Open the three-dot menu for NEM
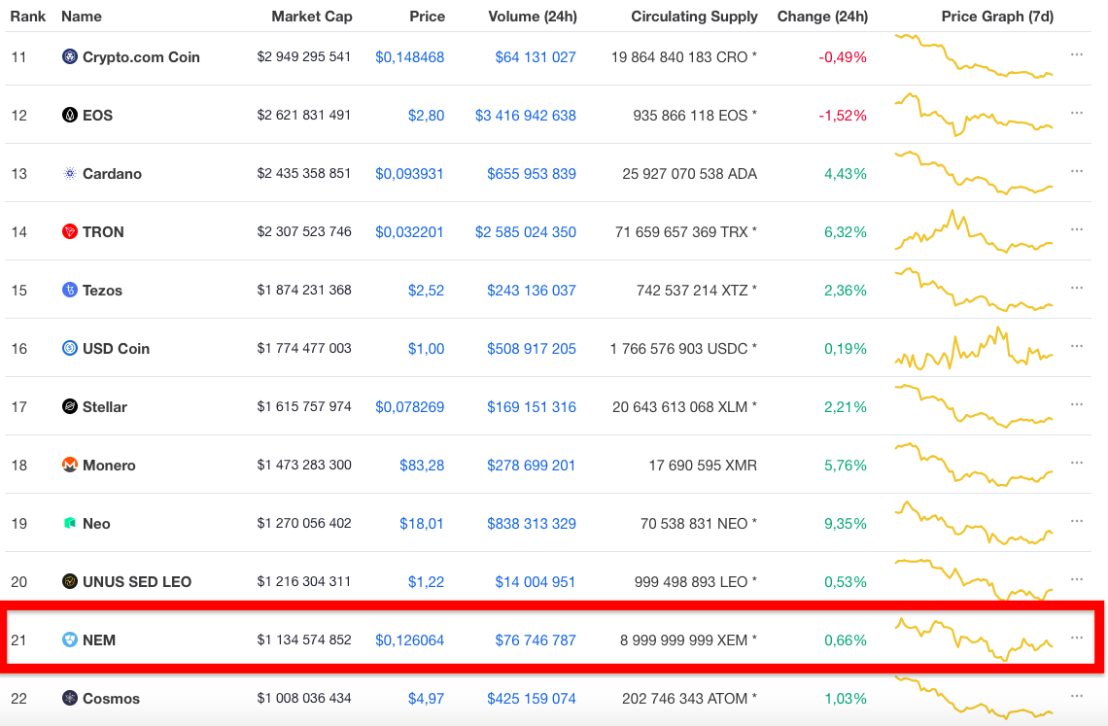 click(x=1076, y=638)
